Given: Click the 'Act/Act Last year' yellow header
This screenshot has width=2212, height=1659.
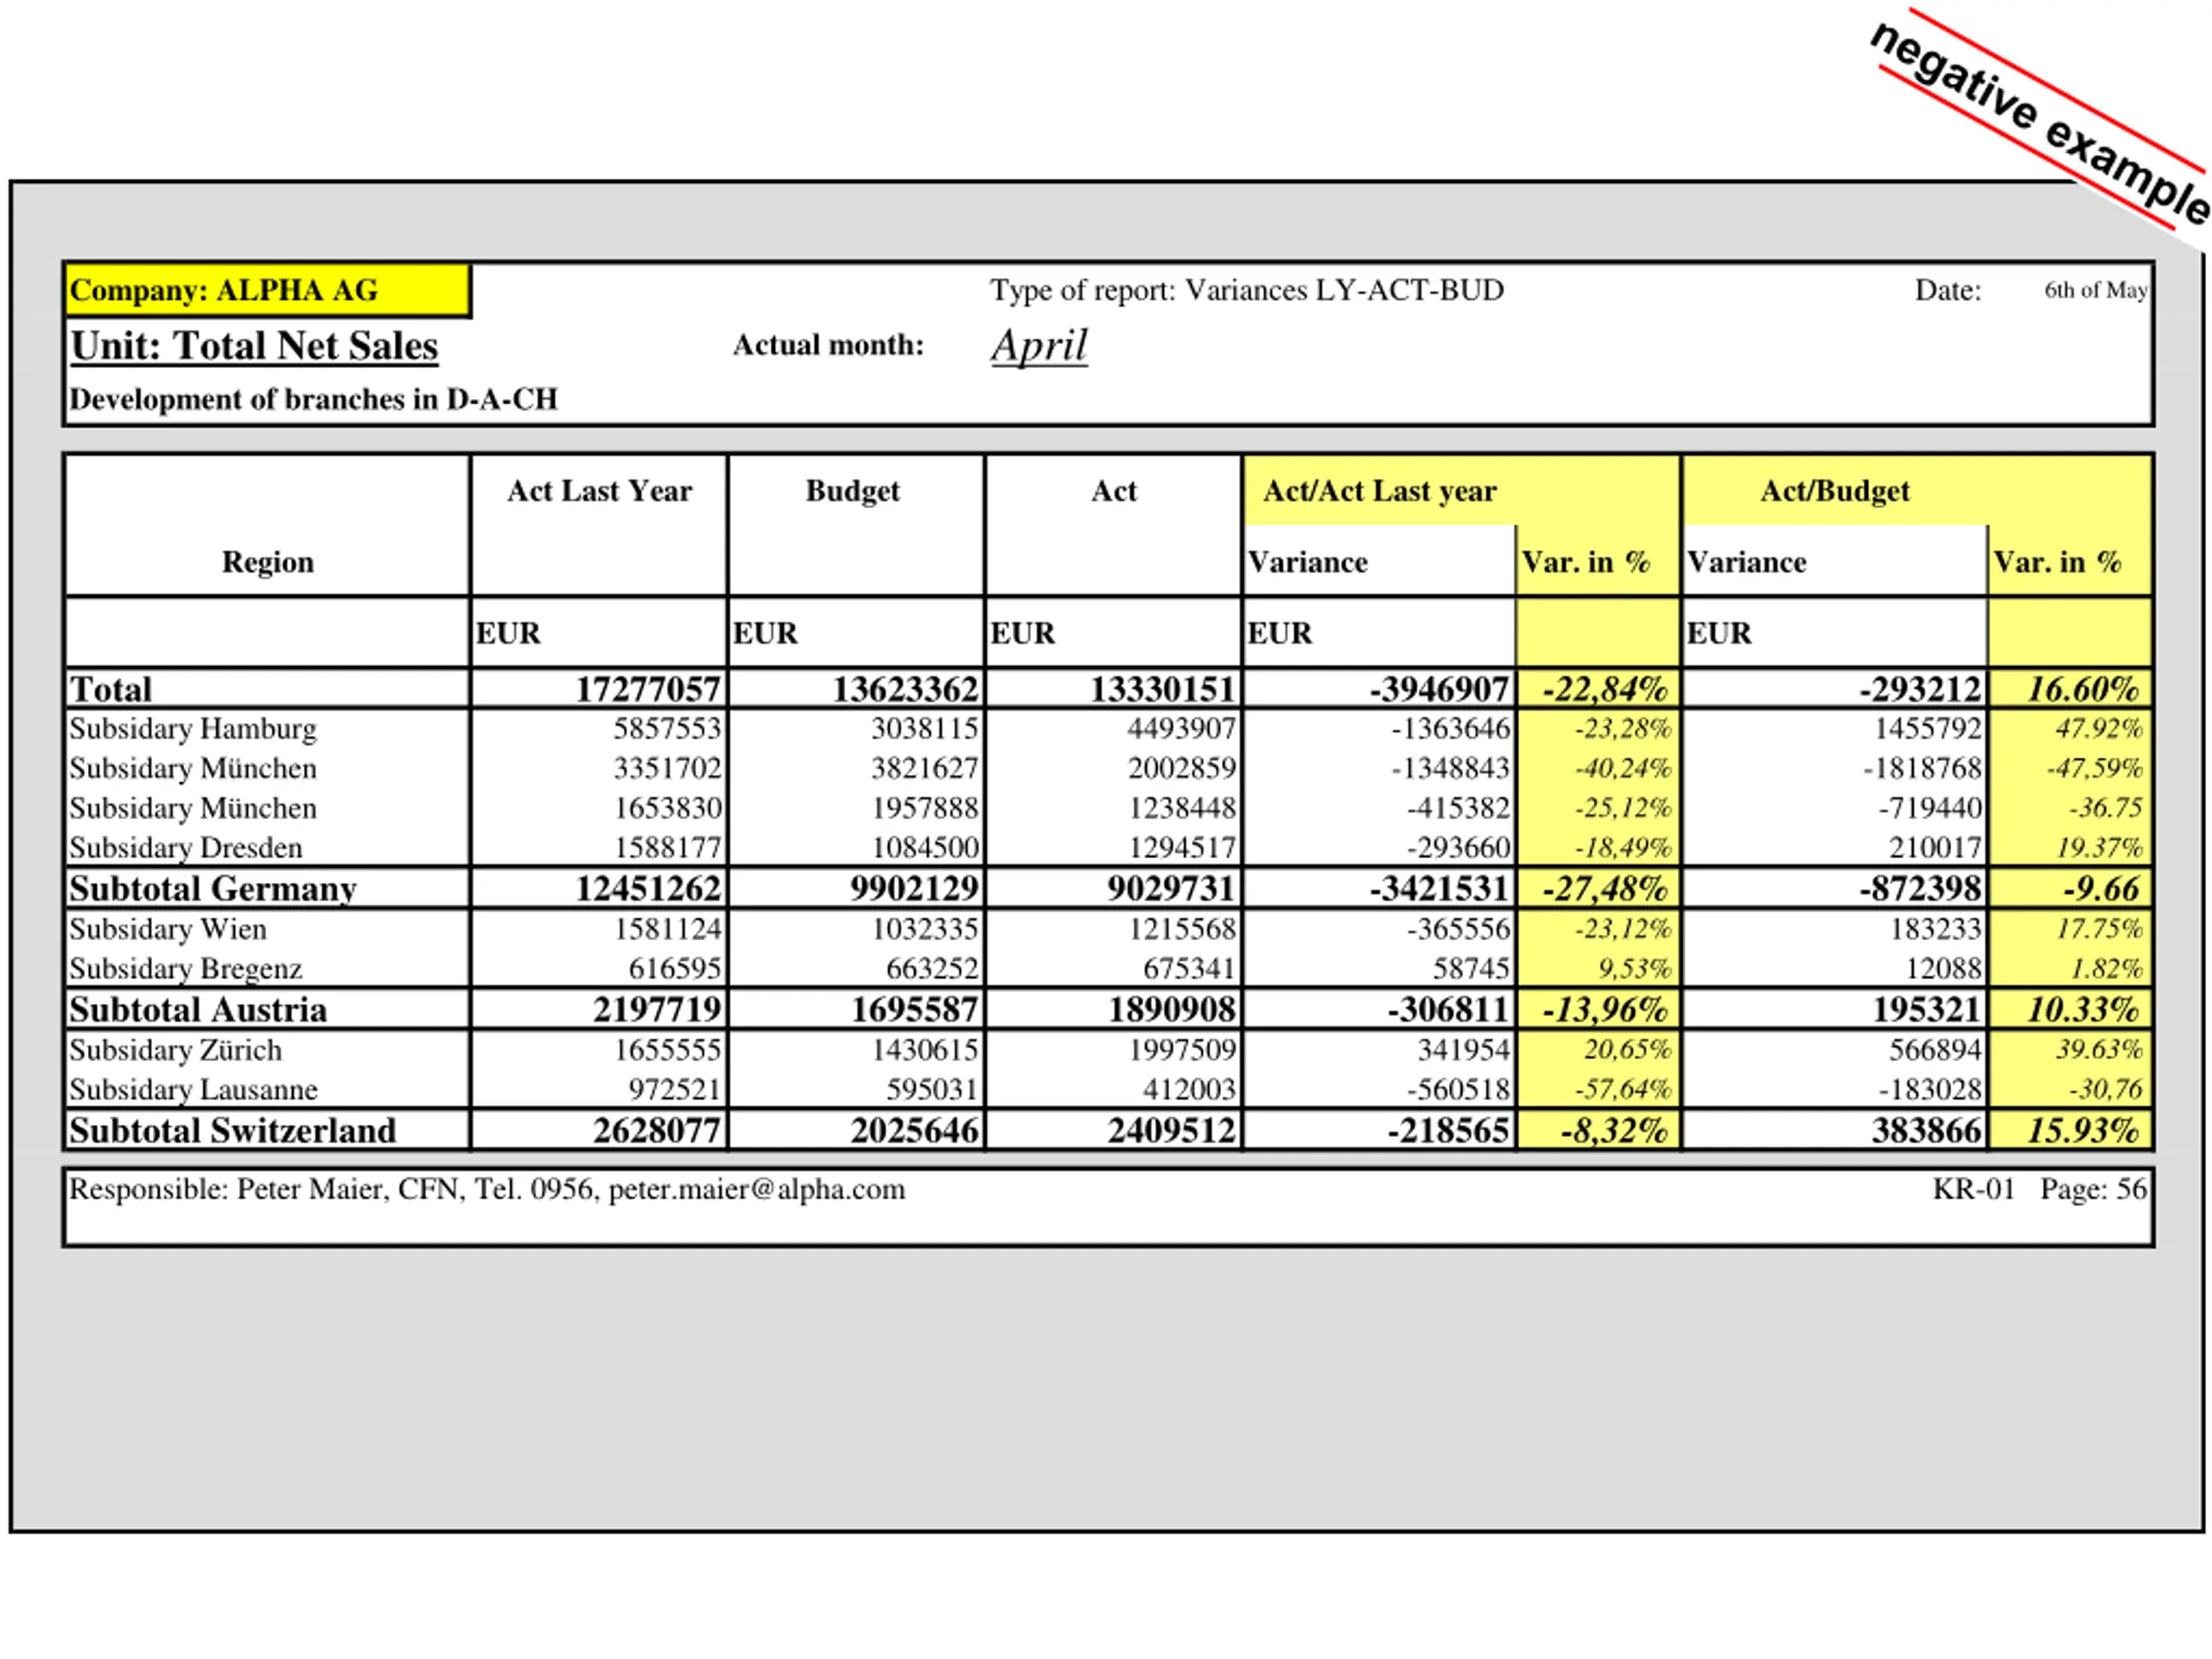Looking at the screenshot, I should (x=1380, y=491).
